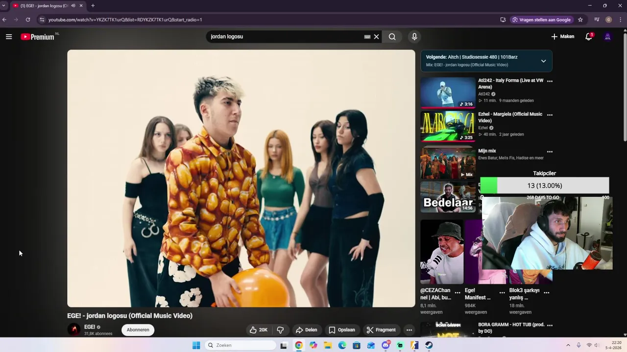Screen dimensions: 627x352
Task: Go to YouTube Premium home logo
Action: tap(38, 37)
